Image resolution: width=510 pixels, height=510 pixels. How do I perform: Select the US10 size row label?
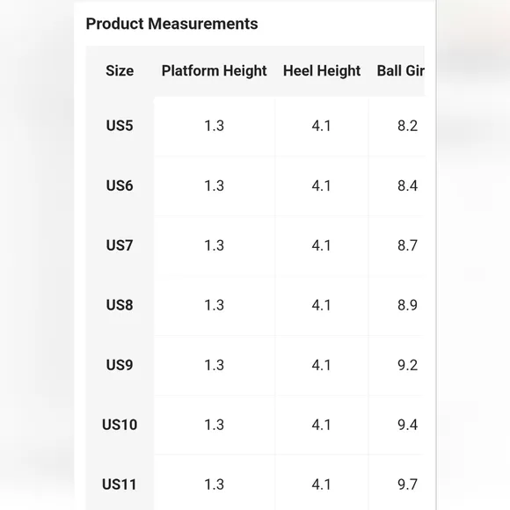pyautogui.click(x=120, y=425)
